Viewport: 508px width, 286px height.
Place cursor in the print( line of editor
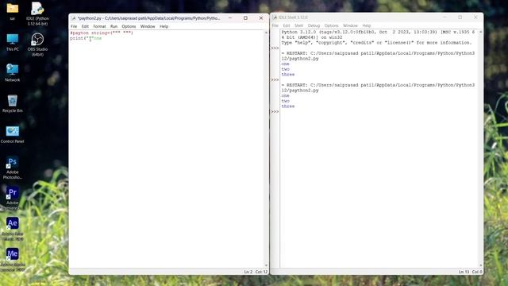86,38
